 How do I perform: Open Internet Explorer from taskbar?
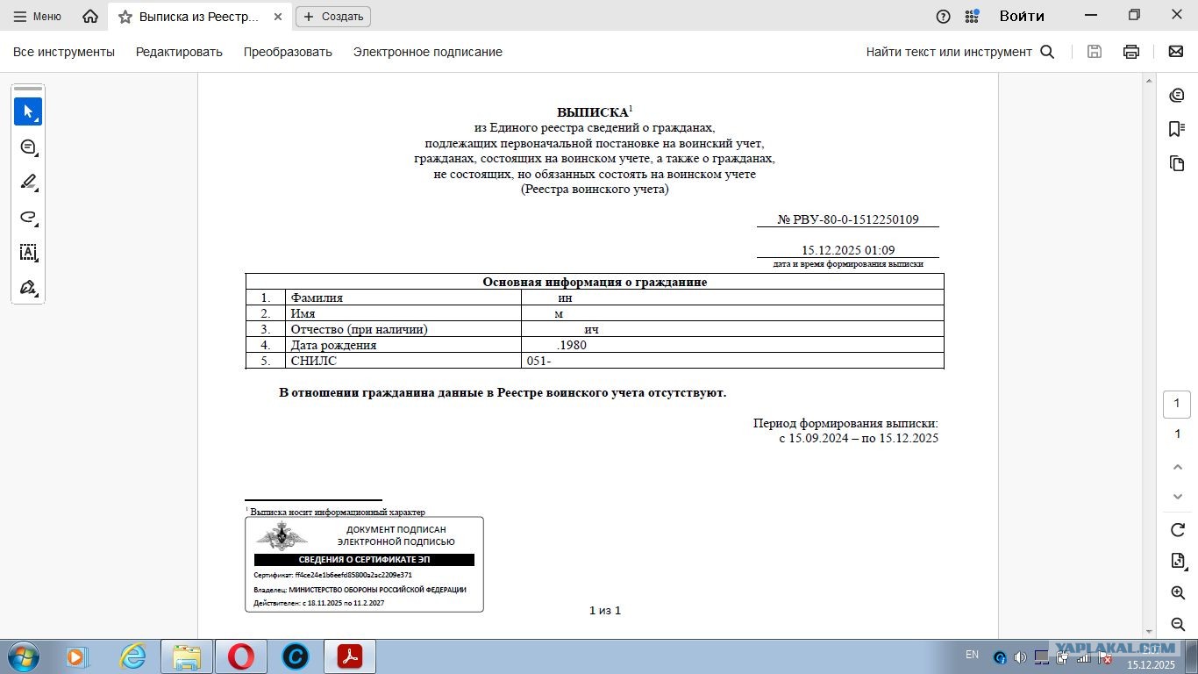[x=132, y=656]
